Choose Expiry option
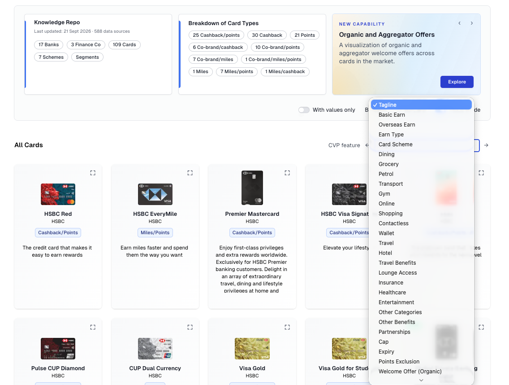The height and width of the screenshot is (385, 509). pyautogui.click(x=421, y=351)
